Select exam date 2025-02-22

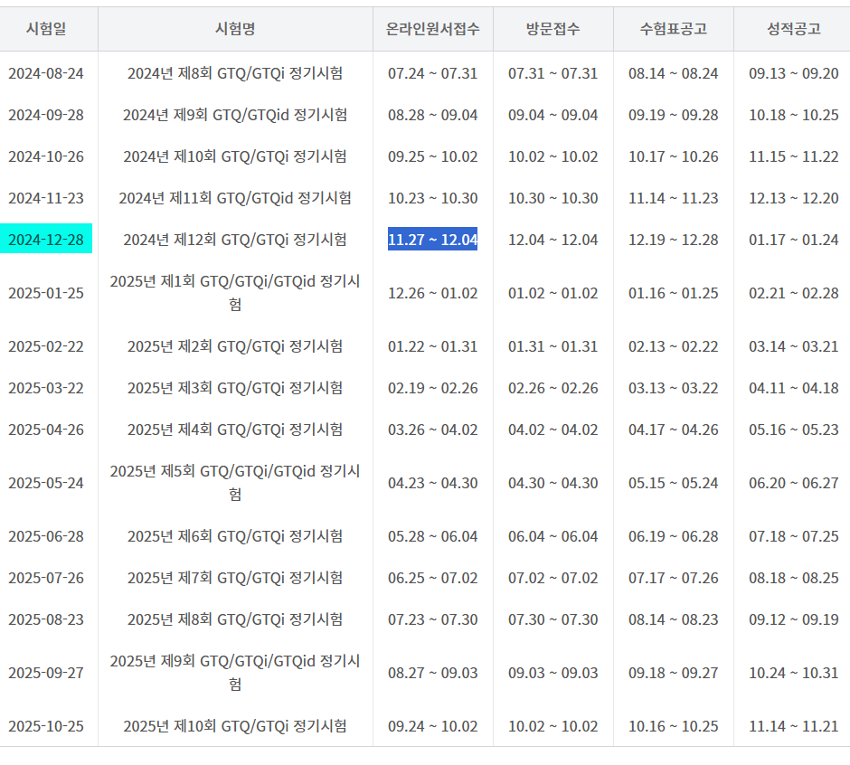(46, 346)
